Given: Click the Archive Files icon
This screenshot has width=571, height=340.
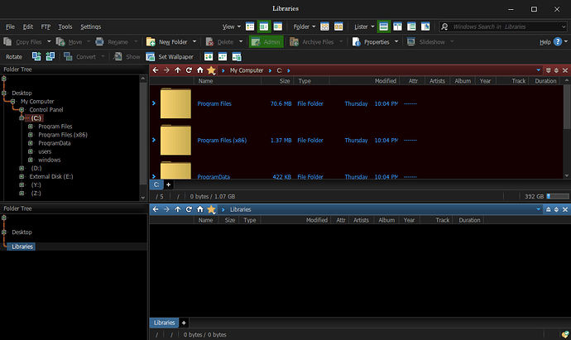Looking at the screenshot, I should [294, 42].
